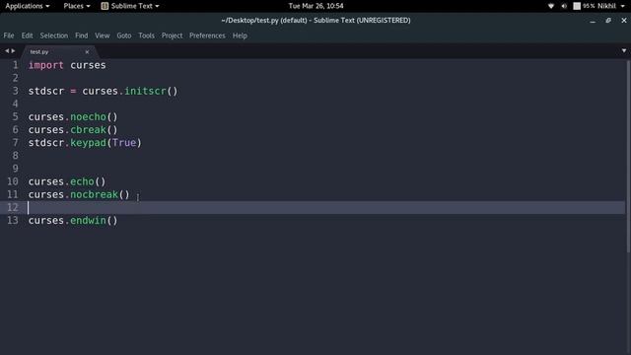
Task: Open the Goto menu
Action: tap(124, 35)
